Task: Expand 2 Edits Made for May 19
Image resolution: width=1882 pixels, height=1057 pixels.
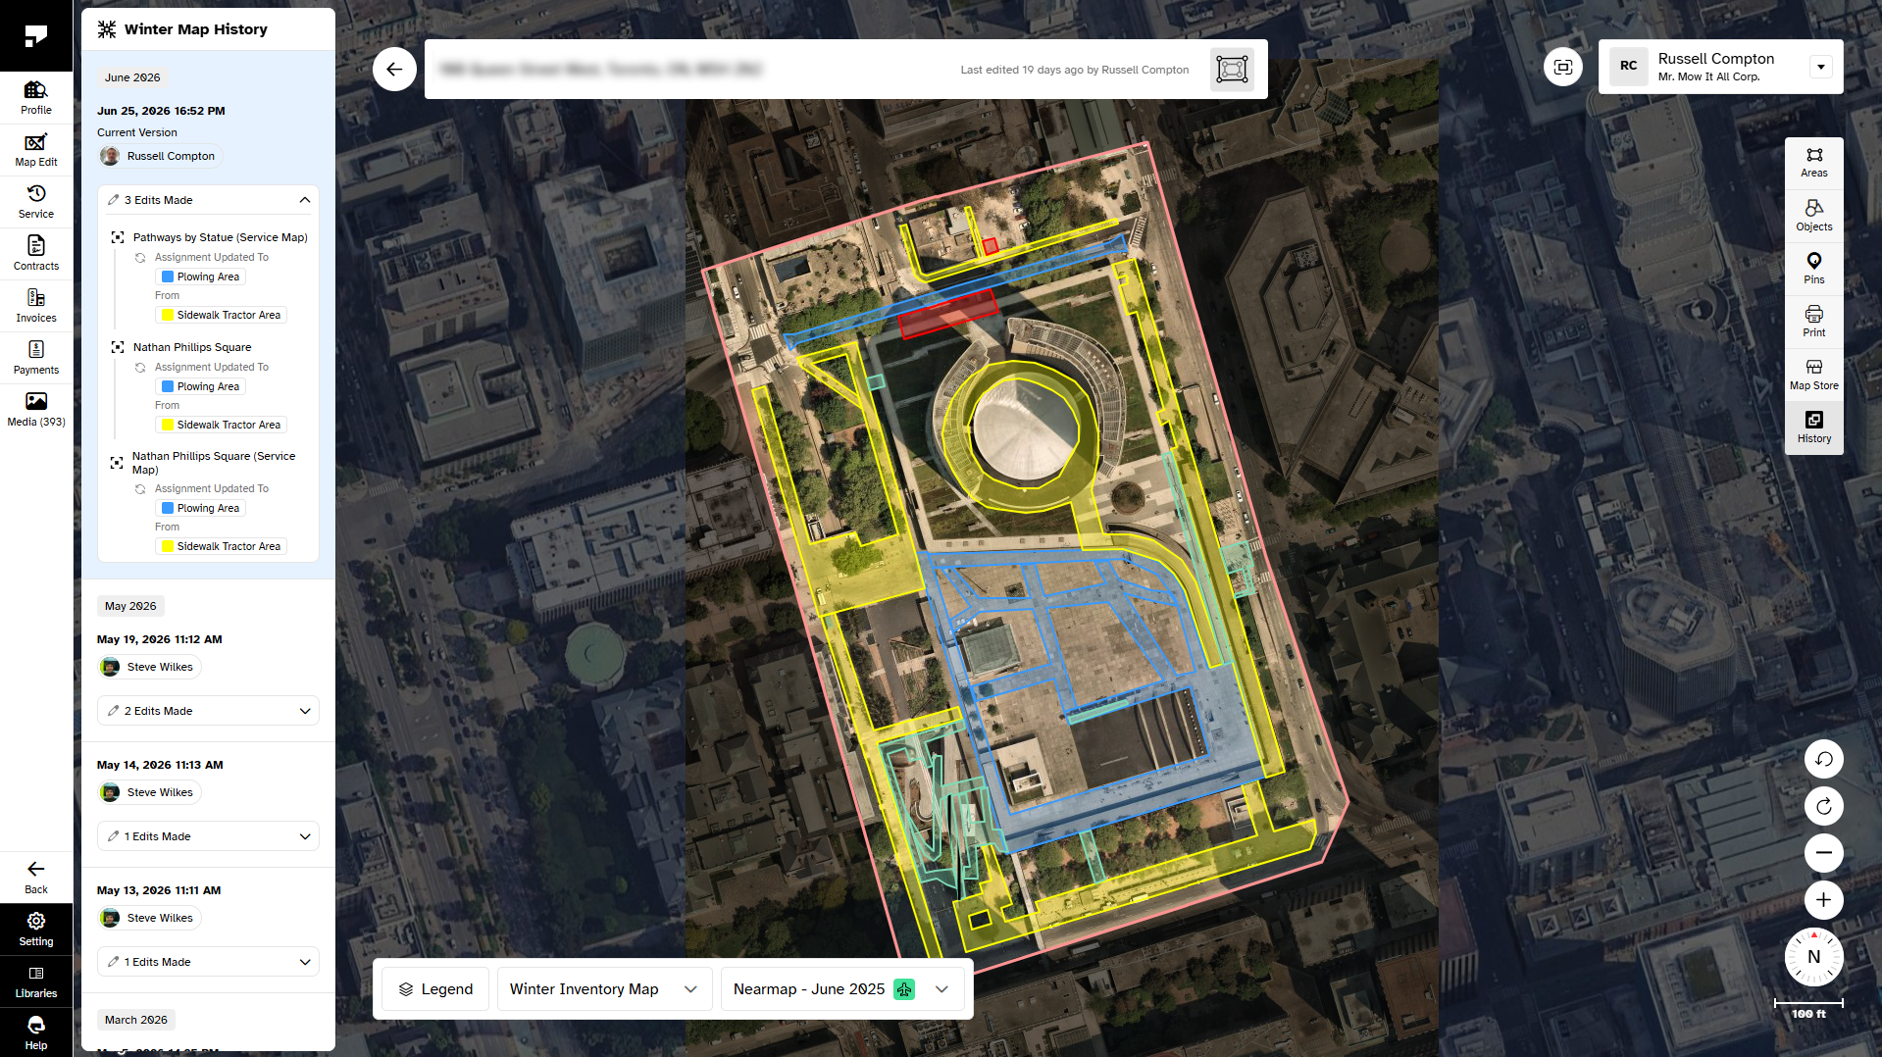Action: point(208,711)
